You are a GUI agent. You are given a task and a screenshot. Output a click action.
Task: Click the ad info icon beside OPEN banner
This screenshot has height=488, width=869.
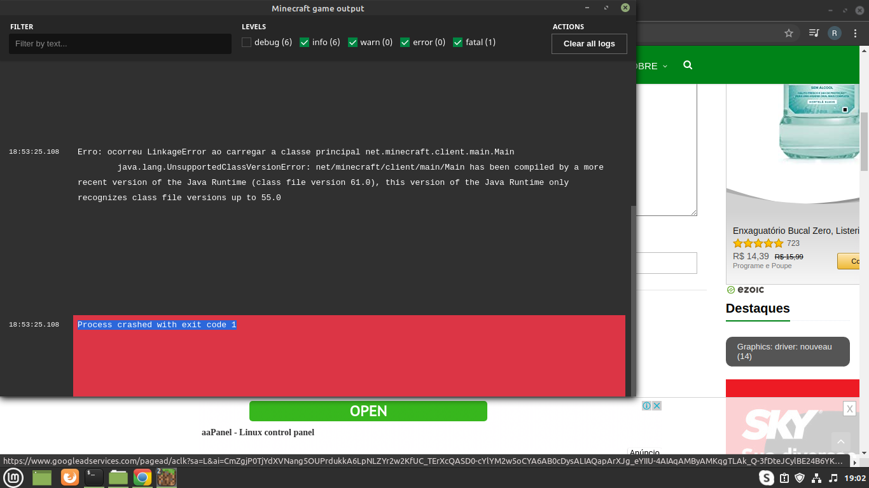tap(646, 405)
